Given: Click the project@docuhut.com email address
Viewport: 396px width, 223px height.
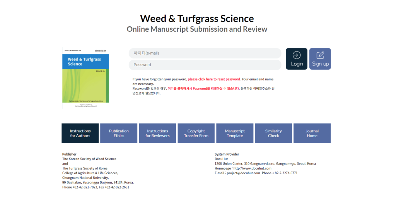Looking at the screenshot, I should (x=243, y=173).
